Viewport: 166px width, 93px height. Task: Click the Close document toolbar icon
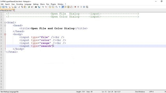point(9,7)
